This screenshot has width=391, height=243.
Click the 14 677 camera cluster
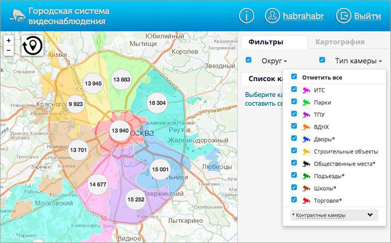(98, 184)
